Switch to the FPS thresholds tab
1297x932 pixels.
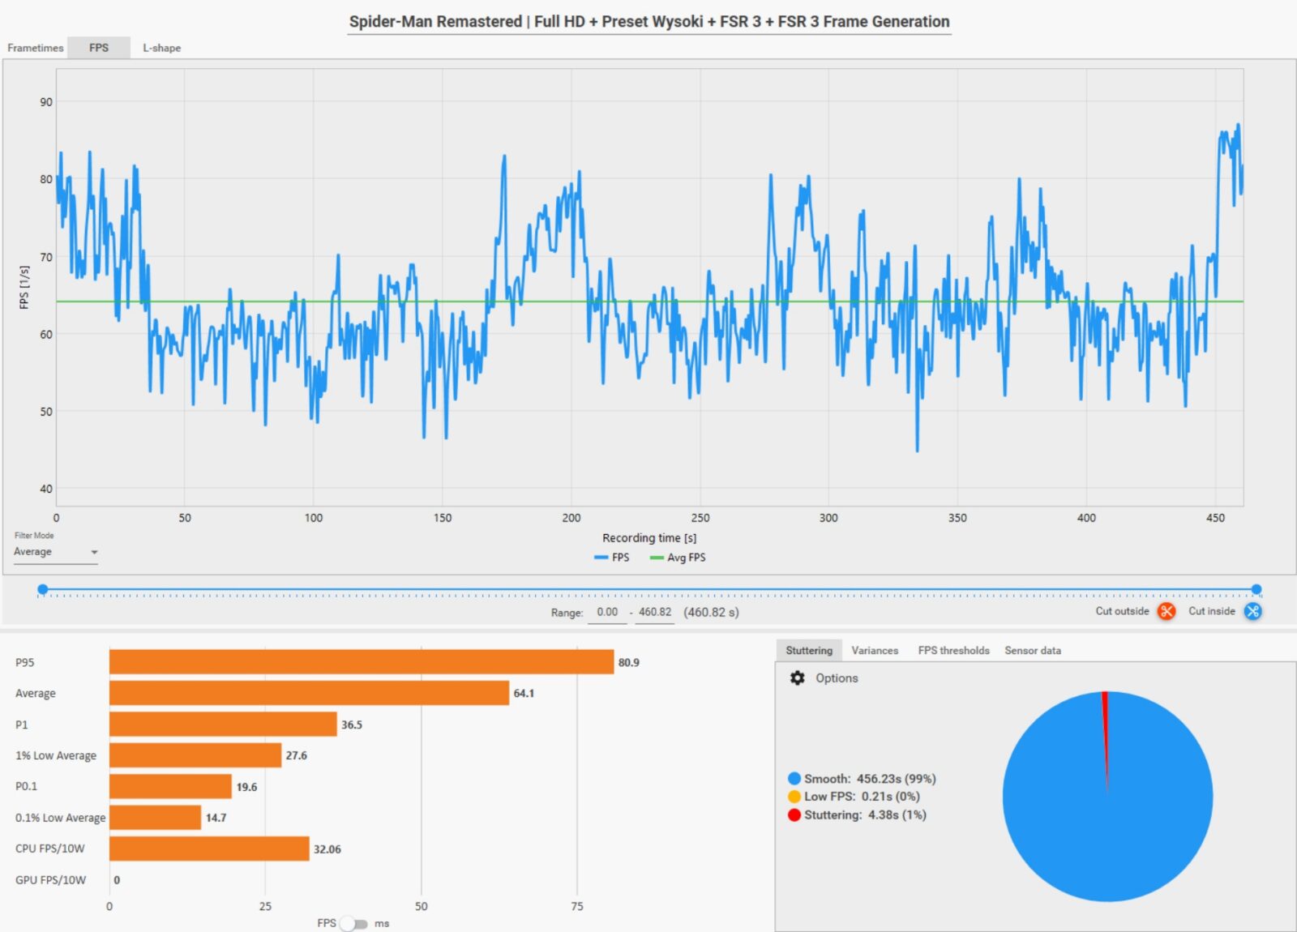953,651
